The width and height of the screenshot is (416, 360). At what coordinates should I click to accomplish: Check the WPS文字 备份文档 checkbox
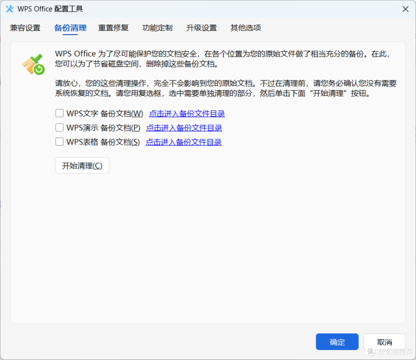(59, 113)
